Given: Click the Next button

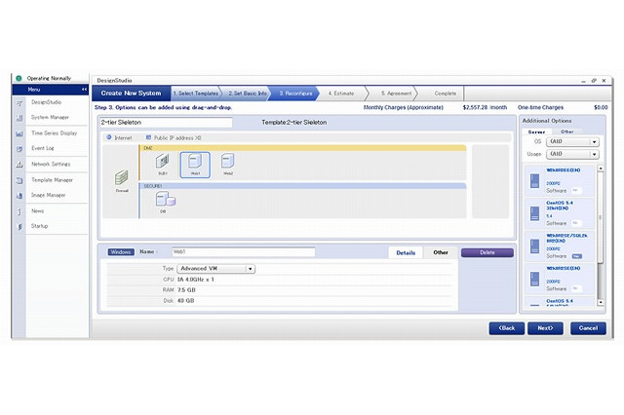Looking at the screenshot, I should pyautogui.click(x=545, y=328).
